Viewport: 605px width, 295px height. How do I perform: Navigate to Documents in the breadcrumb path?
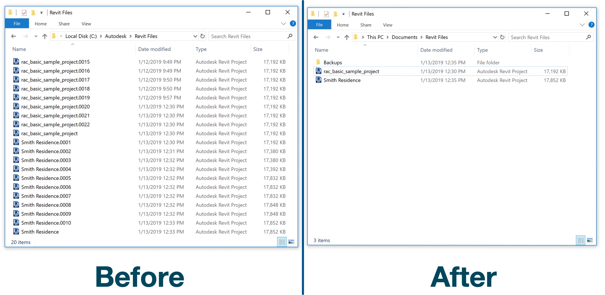404,37
